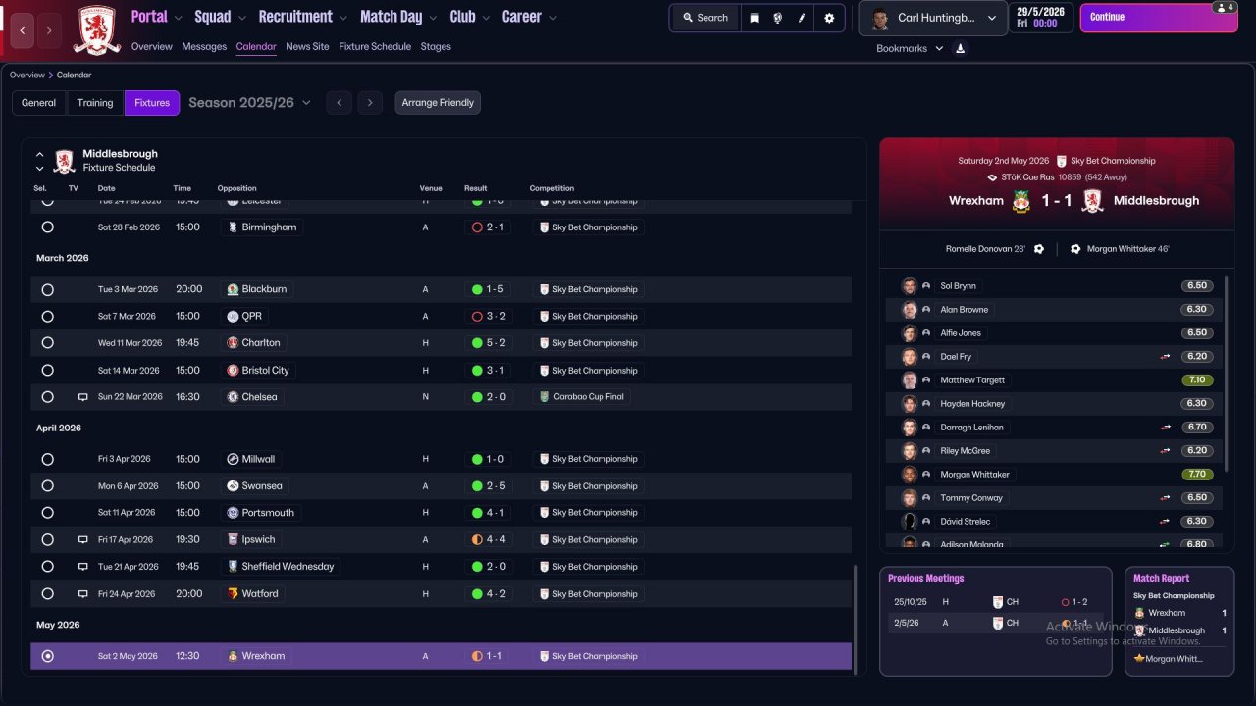This screenshot has width=1256, height=706.
Task: Select the Millwall fixture radio button
Action: click(47, 459)
